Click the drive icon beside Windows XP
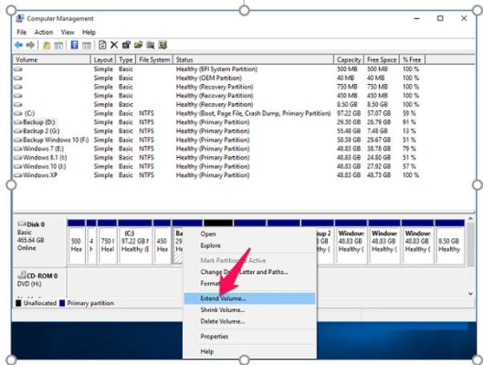This screenshot has height=365, width=483. click(x=18, y=175)
